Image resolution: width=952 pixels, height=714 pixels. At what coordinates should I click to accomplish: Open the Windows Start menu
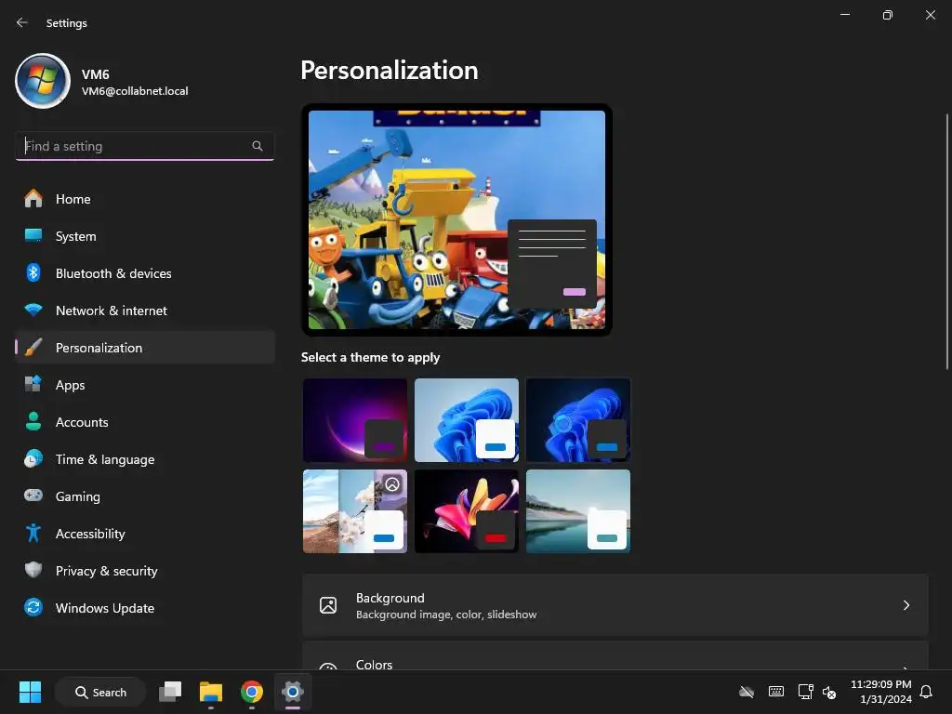pos(31,692)
